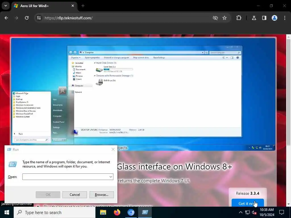291x218 pixels.
Task: Click the muted volume tray icon
Action: pyautogui.click(x=254, y=212)
